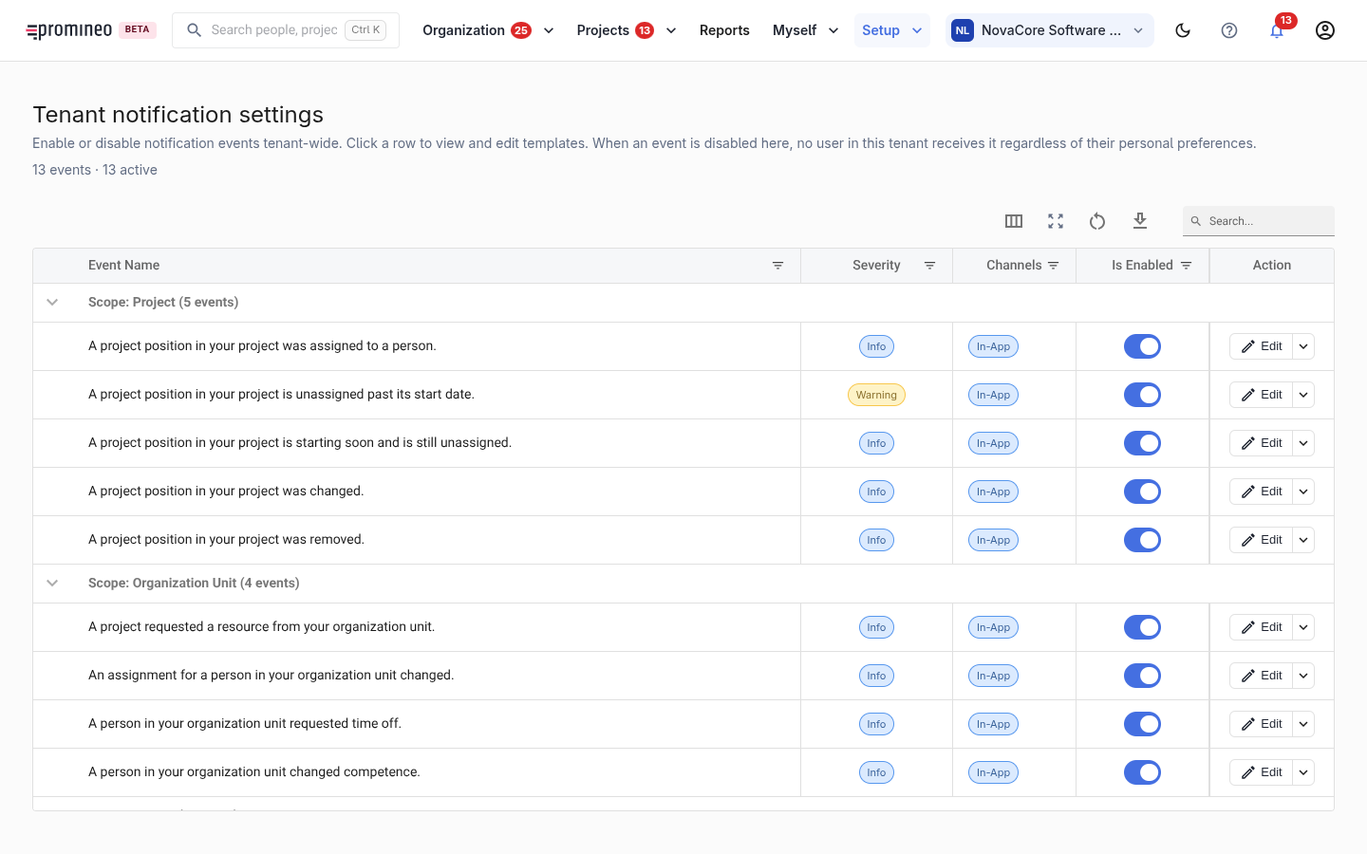Viewport: 1367px width, 854px height.
Task: Edit 'changed competence' event
Action: [x=1261, y=772]
